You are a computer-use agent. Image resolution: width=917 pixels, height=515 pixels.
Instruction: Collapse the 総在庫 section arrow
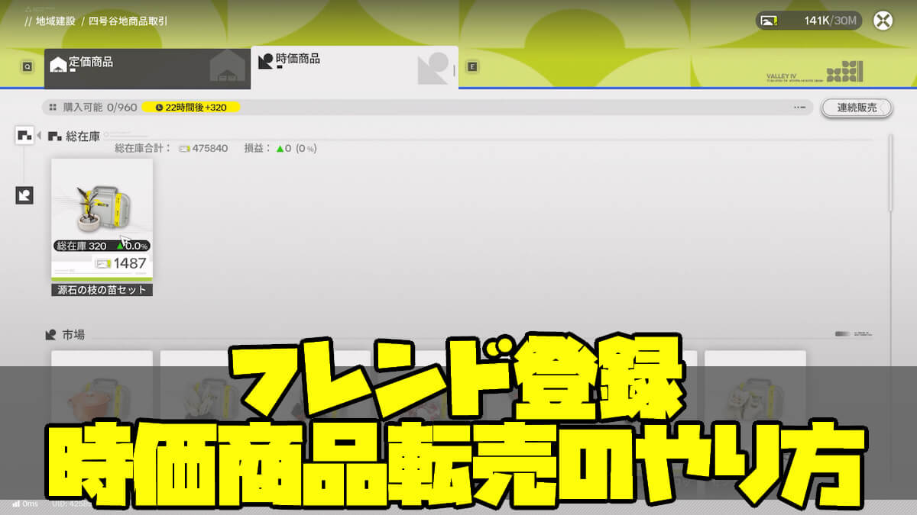tap(39, 136)
